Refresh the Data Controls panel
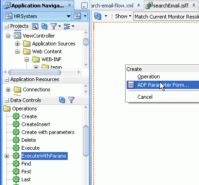This screenshot has height=185, width=199. 62,100
